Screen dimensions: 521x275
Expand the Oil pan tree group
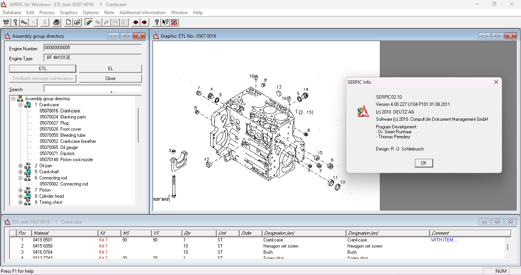[21, 166]
